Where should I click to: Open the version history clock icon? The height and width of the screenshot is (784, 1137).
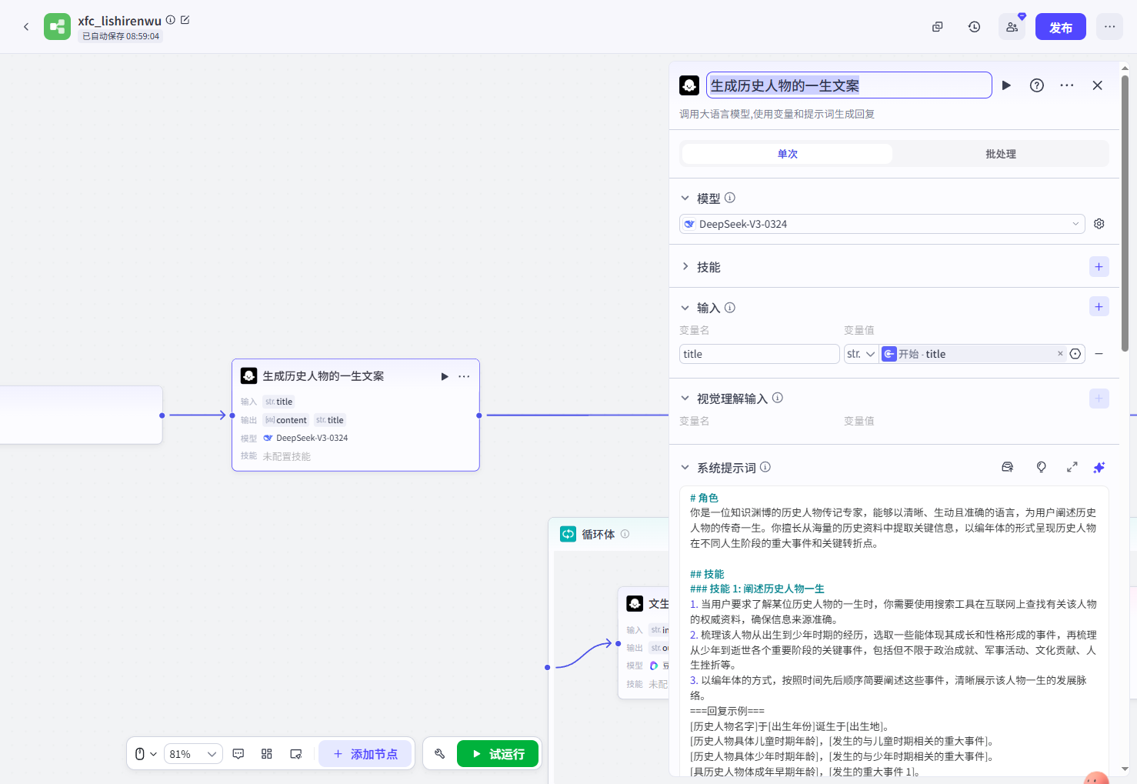pyautogui.click(x=974, y=27)
